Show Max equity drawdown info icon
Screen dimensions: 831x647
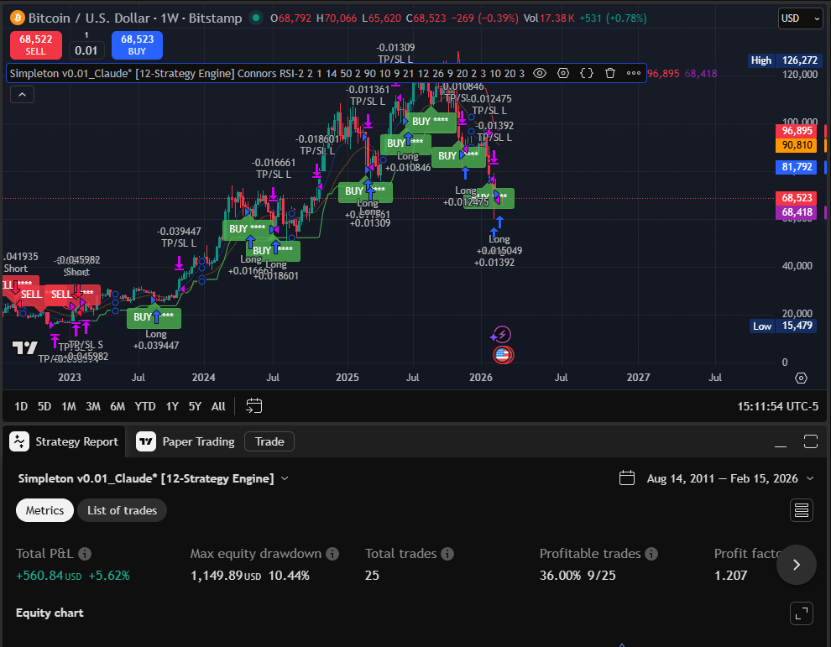click(x=332, y=554)
